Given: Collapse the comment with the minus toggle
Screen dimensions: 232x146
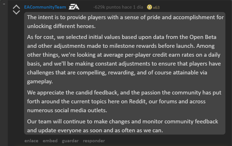Looking at the screenshot, I should [x=4, y=4].
